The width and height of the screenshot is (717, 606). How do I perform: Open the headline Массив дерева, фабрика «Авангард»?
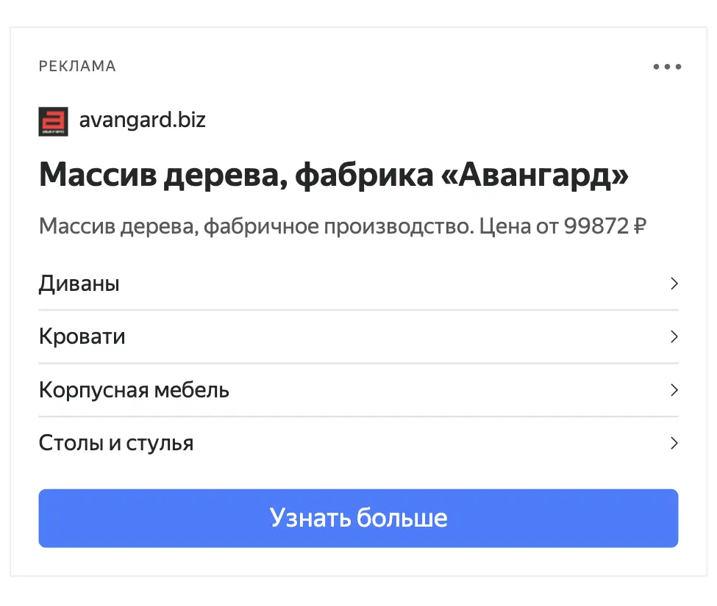tap(334, 176)
